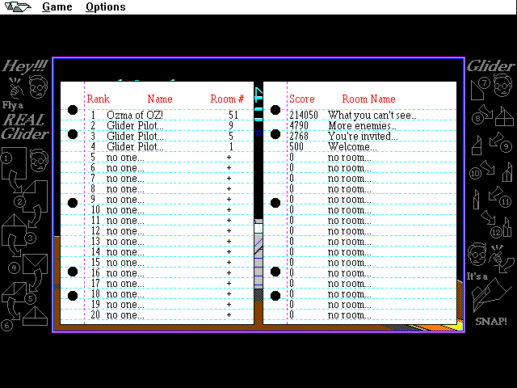517x388 pixels.
Task: Click the Score column header
Action: pyautogui.click(x=302, y=99)
